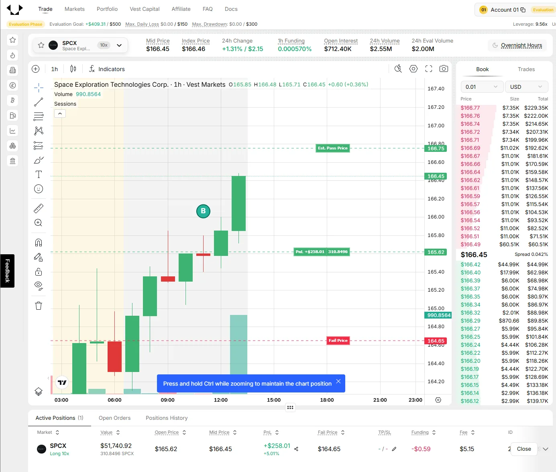The image size is (556, 472).
Task: Switch to the Trades tab
Action: point(526,69)
